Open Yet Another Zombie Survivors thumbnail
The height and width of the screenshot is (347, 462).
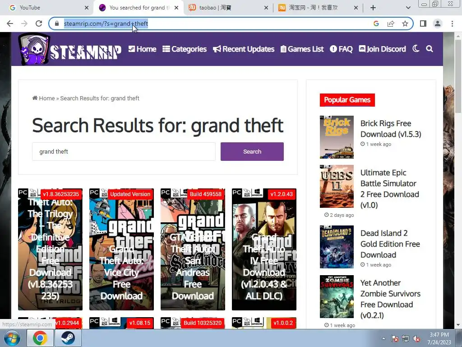(337, 296)
